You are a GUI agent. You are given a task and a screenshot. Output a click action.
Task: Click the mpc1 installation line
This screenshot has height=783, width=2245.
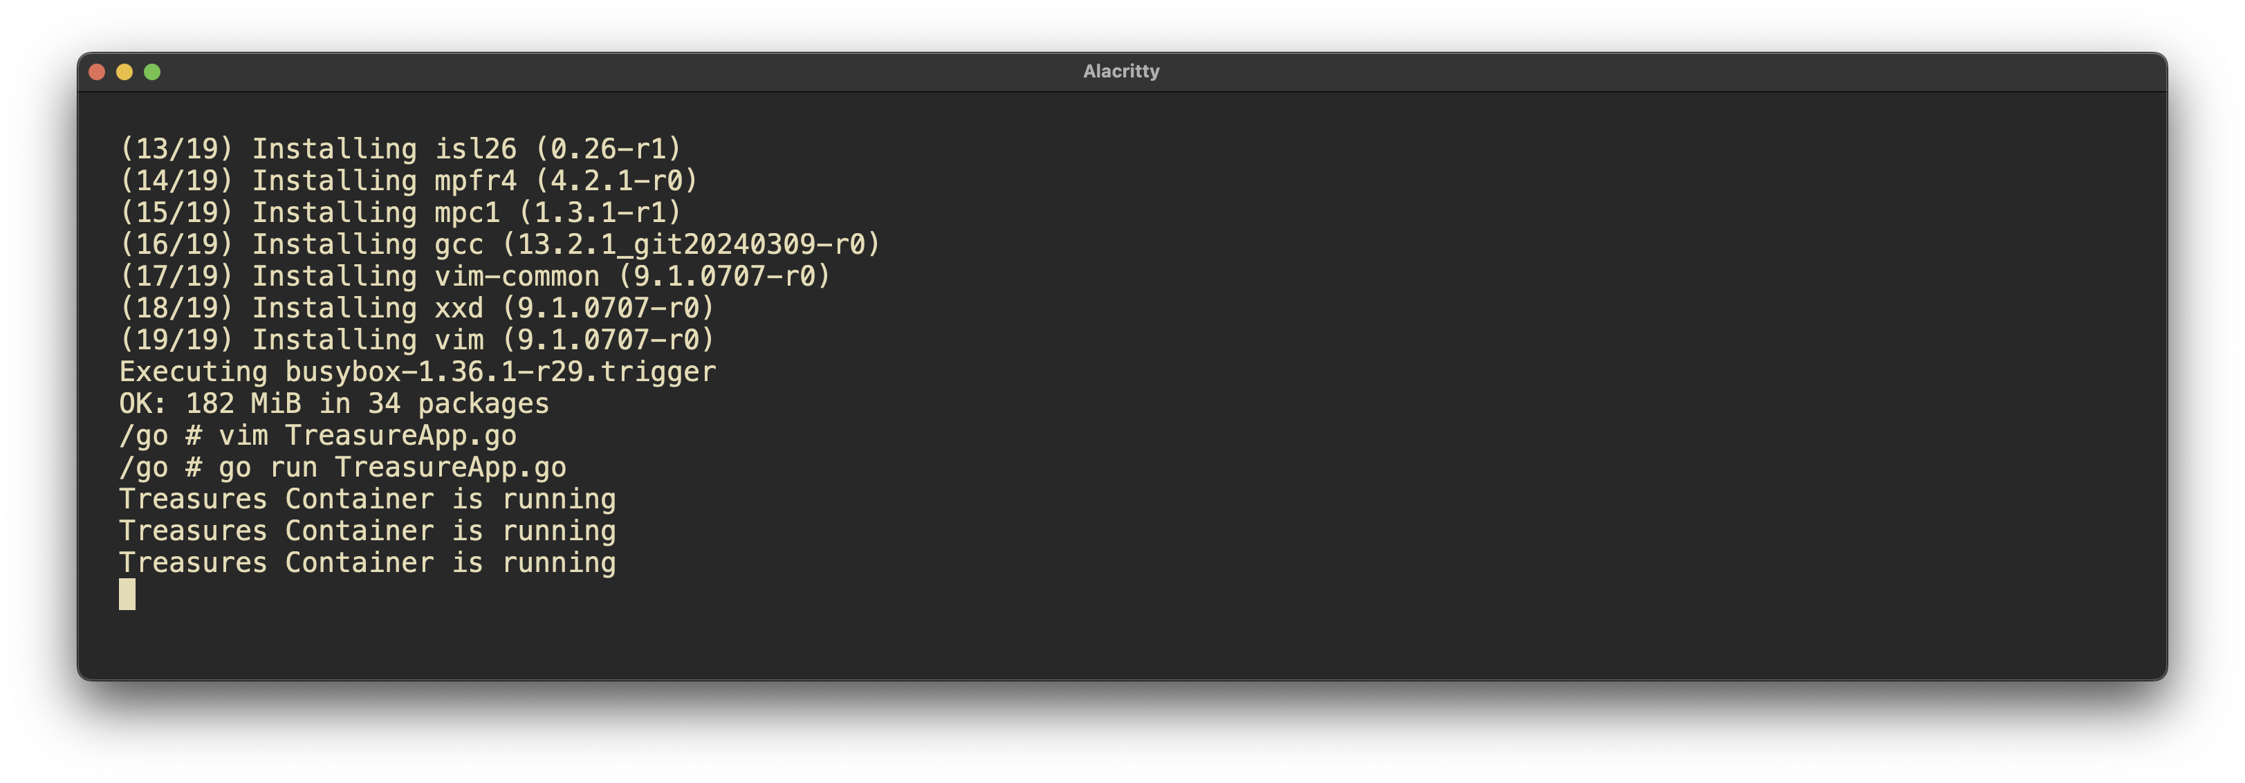click(400, 213)
